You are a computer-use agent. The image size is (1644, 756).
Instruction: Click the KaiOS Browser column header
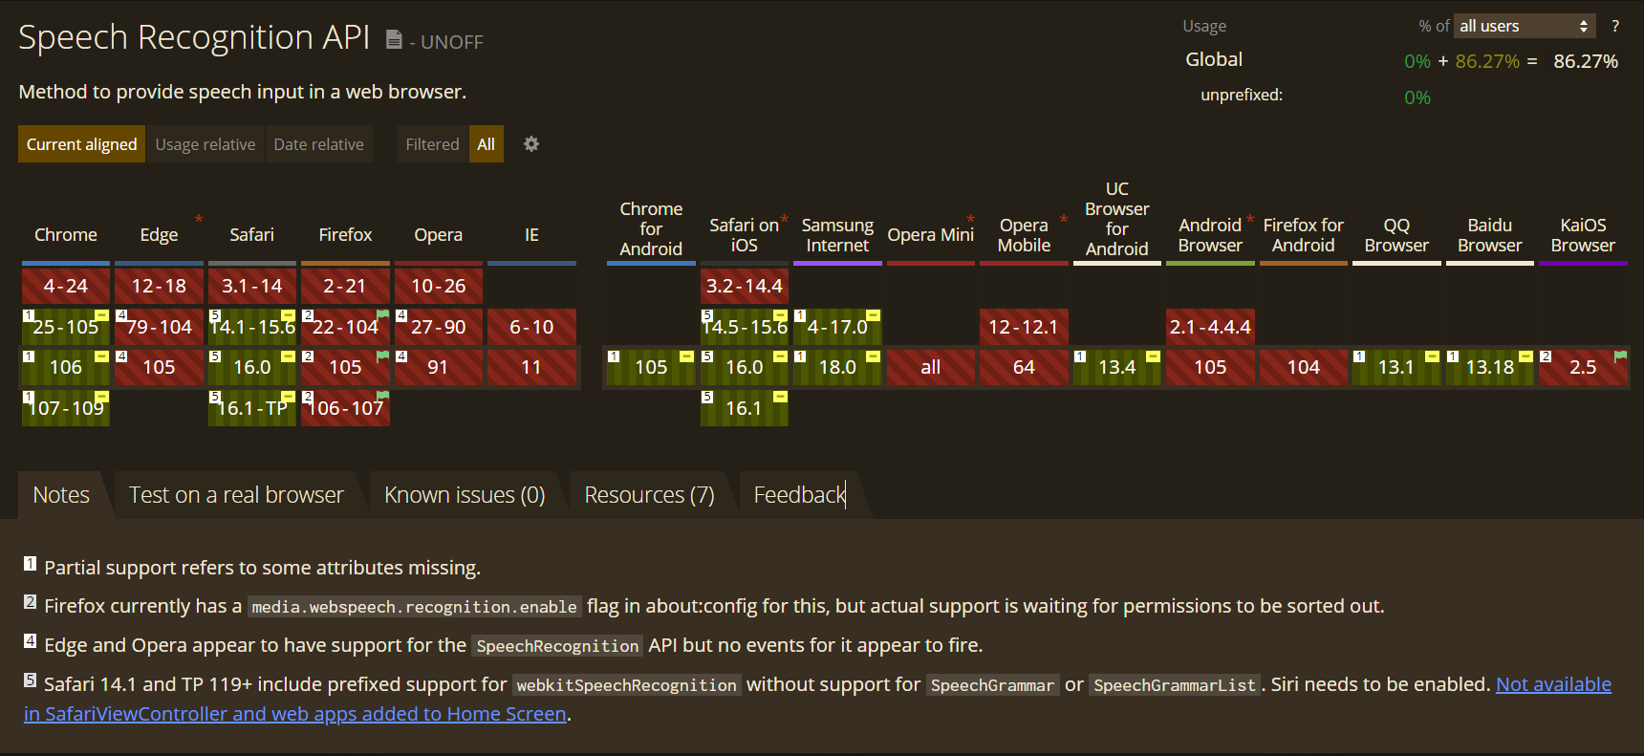click(x=1583, y=235)
